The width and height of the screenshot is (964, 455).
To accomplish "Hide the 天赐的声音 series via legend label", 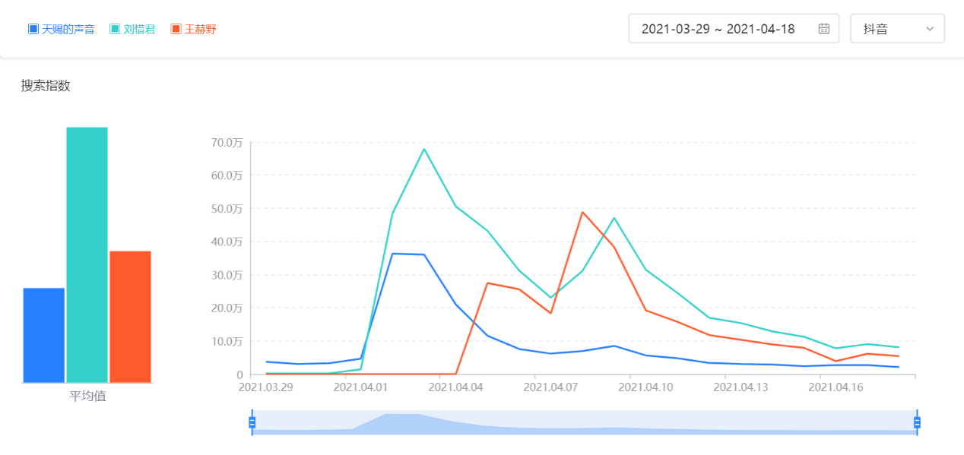I will click(68, 29).
